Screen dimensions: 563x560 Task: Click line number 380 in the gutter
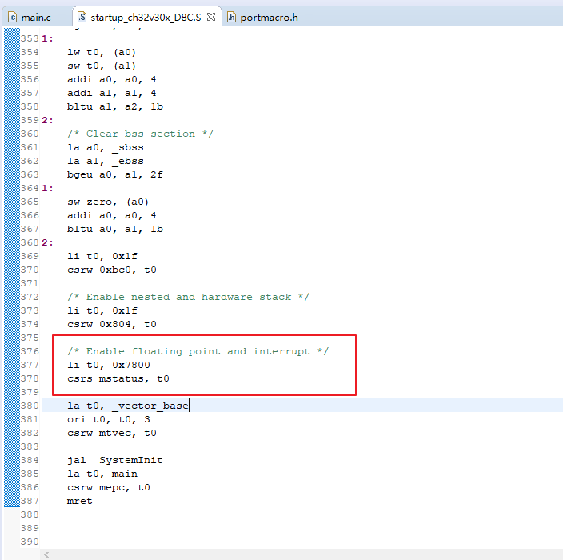click(29, 406)
